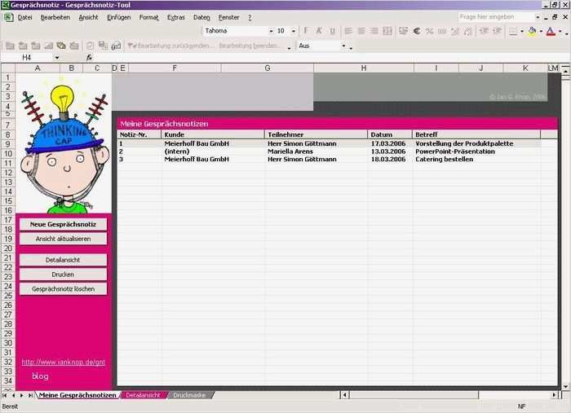This screenshot has width=571, height=413.
Task: Switch to Druckmaske sheet tab
Action: coord(189,395)
